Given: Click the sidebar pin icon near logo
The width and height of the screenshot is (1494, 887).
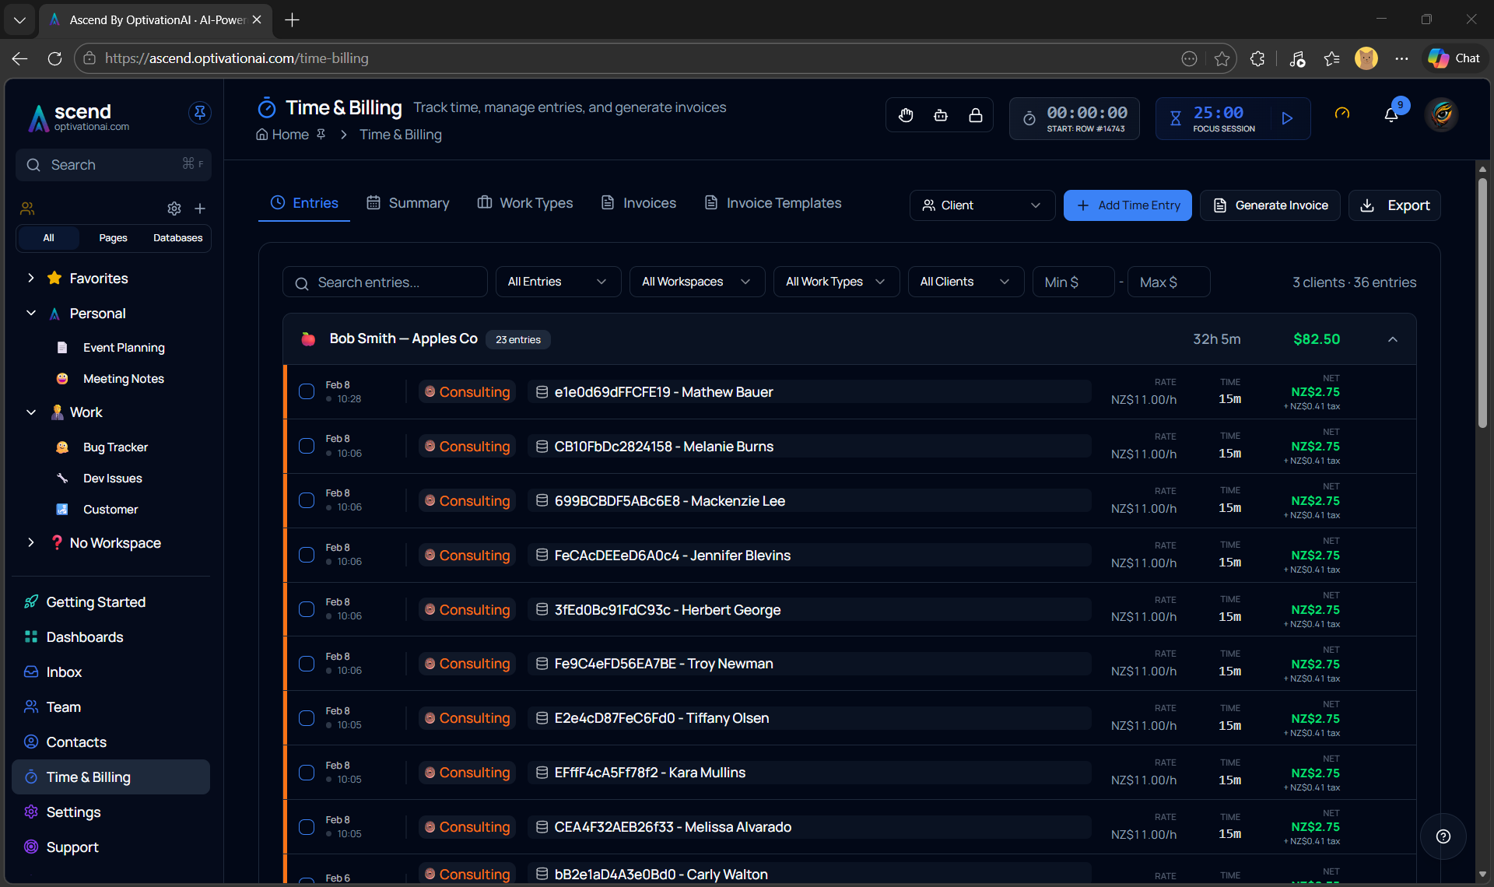Looking at the screenshot, I should (x=199, y=113).
